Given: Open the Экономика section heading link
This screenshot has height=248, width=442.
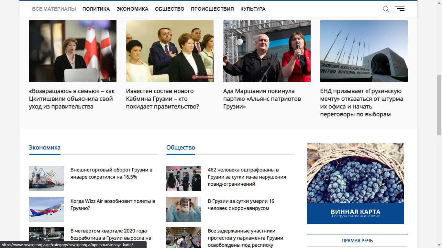Looking at the screenshot, I should [x=45, y=148].
